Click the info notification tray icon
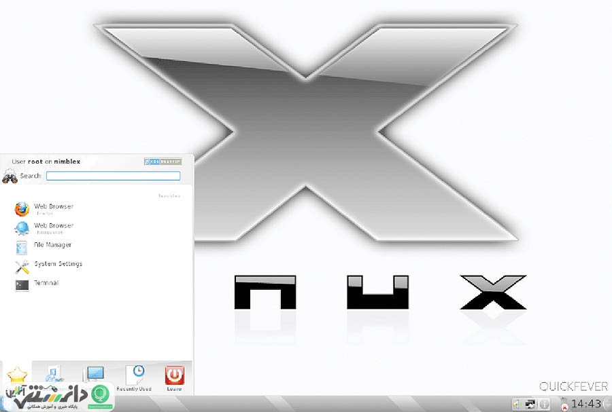Screen dimensions: 612x412 click(544, 405)
